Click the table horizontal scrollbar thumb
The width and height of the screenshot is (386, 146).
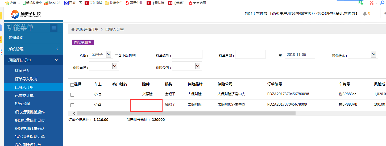pyautogui.click(x=186, y=113)
